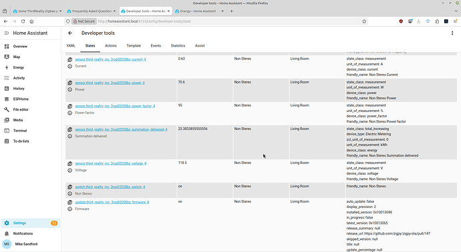Open Notifications in the sidebar

pos(23,233)
